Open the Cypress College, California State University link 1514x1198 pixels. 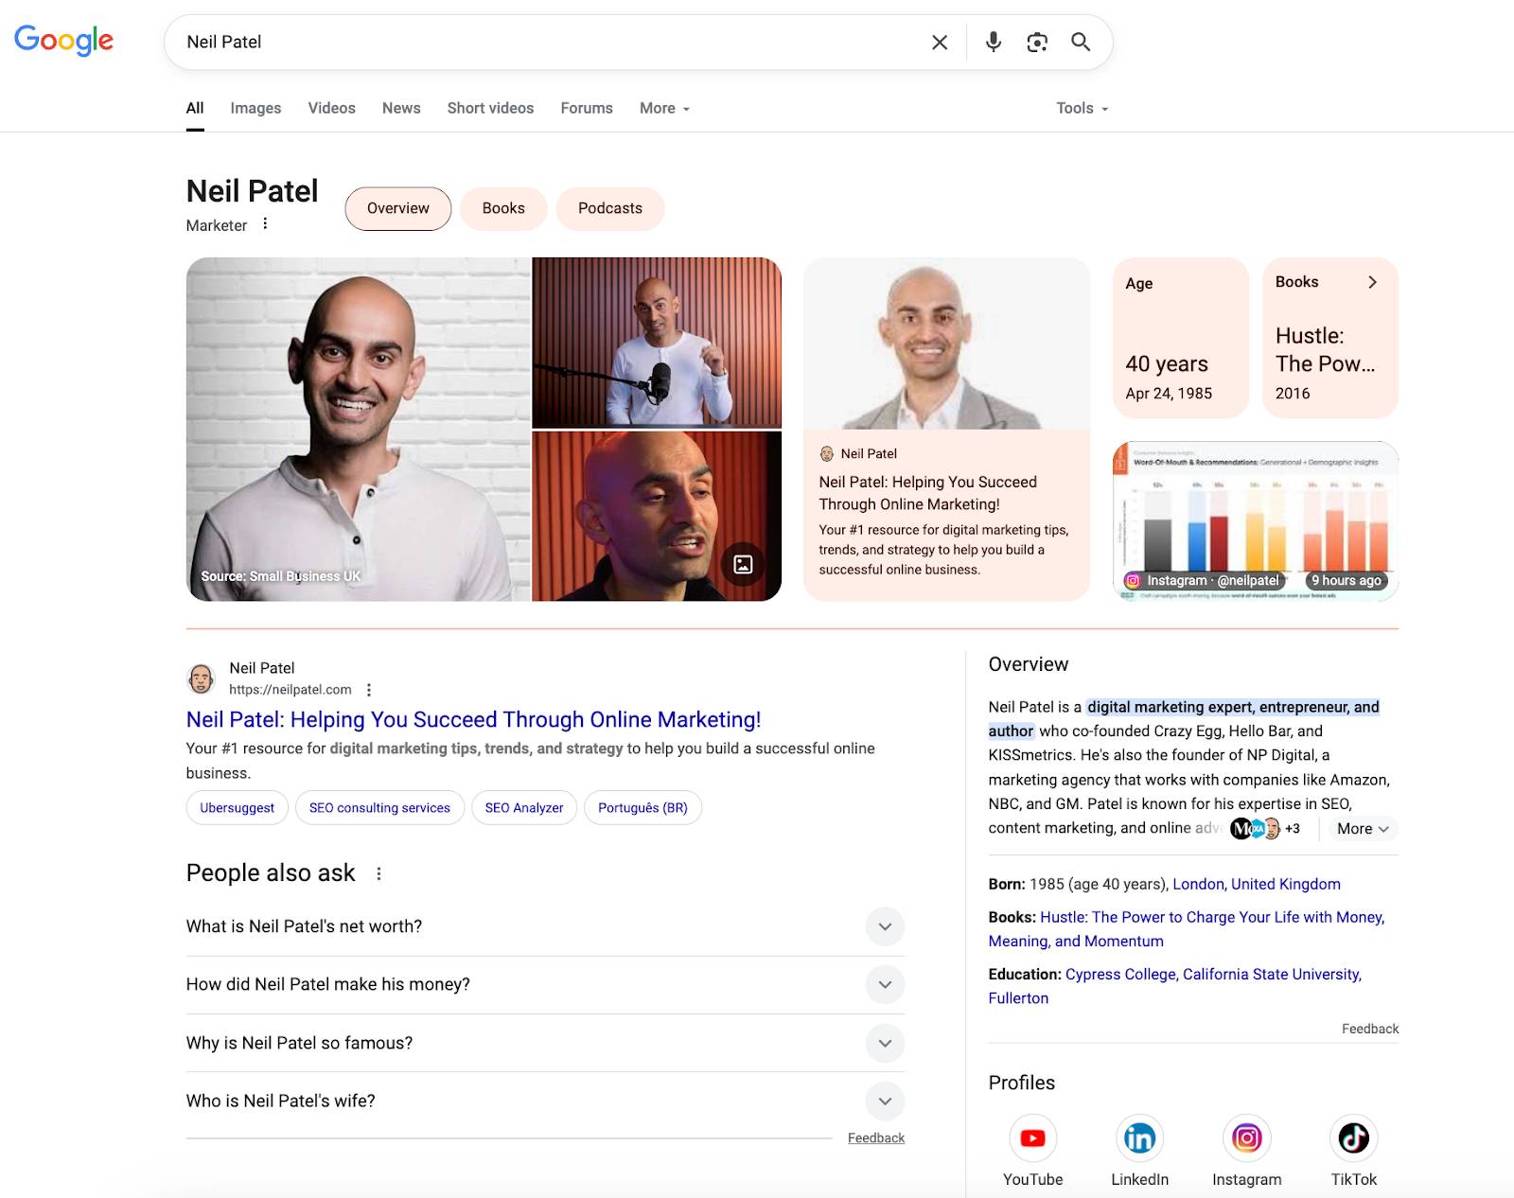pyautogui.click(x=1175, y=986)
